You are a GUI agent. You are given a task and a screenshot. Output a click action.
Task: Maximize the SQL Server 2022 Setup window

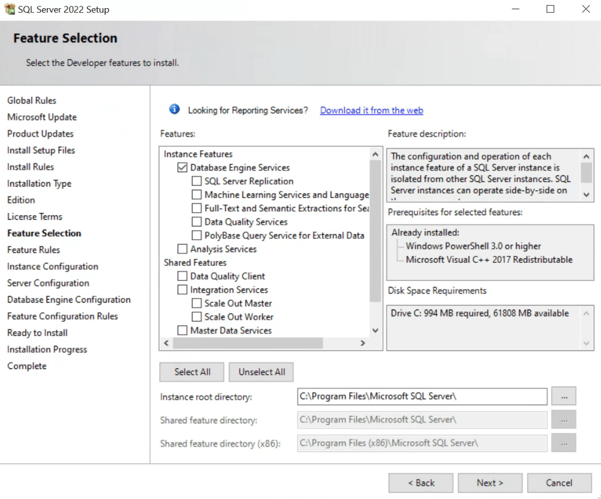pyautogui.click(x=550, y=9)
